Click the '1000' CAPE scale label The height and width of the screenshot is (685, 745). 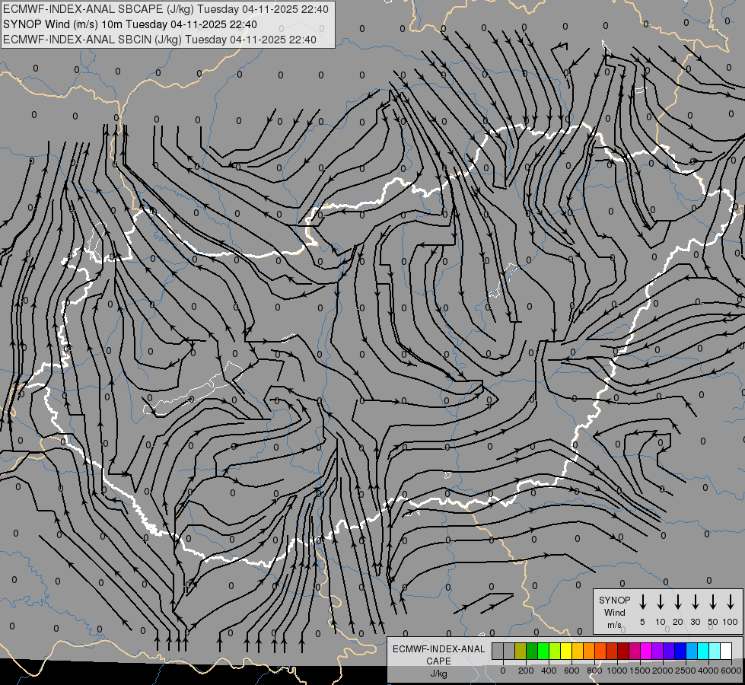tap(617, 671)
